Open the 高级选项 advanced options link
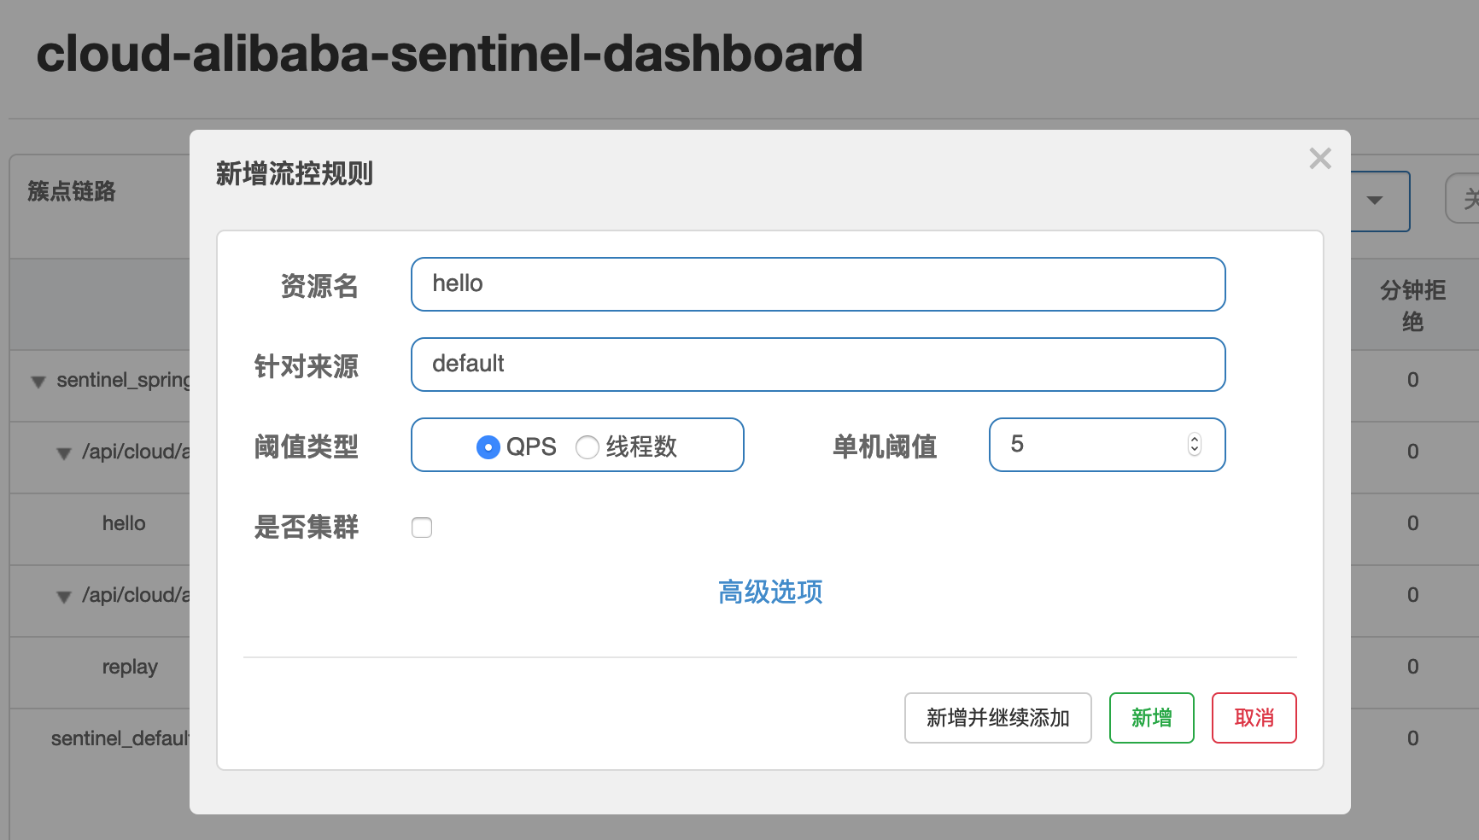 coord(770,592)
